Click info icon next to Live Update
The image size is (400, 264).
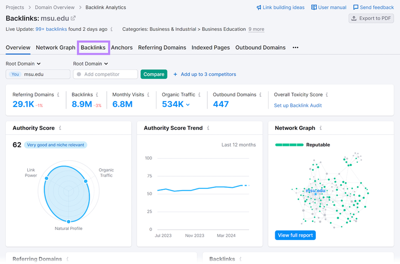pyautogui.click(x=111, y=29)
